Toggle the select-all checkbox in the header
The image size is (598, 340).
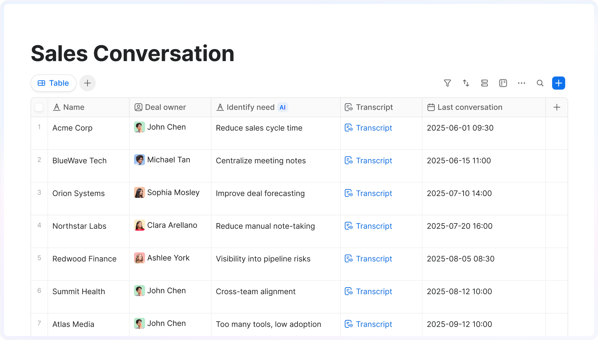coord(39,107)
